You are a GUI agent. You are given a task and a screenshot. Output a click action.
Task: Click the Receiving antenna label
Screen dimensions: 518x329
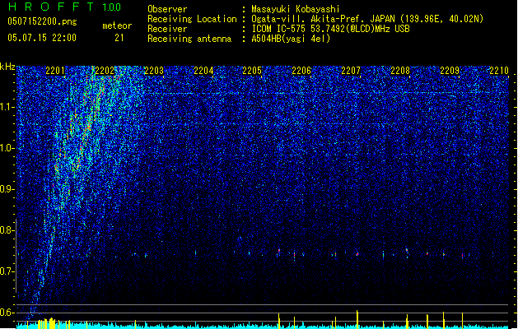pyautogui.click(x=189, y=39)
